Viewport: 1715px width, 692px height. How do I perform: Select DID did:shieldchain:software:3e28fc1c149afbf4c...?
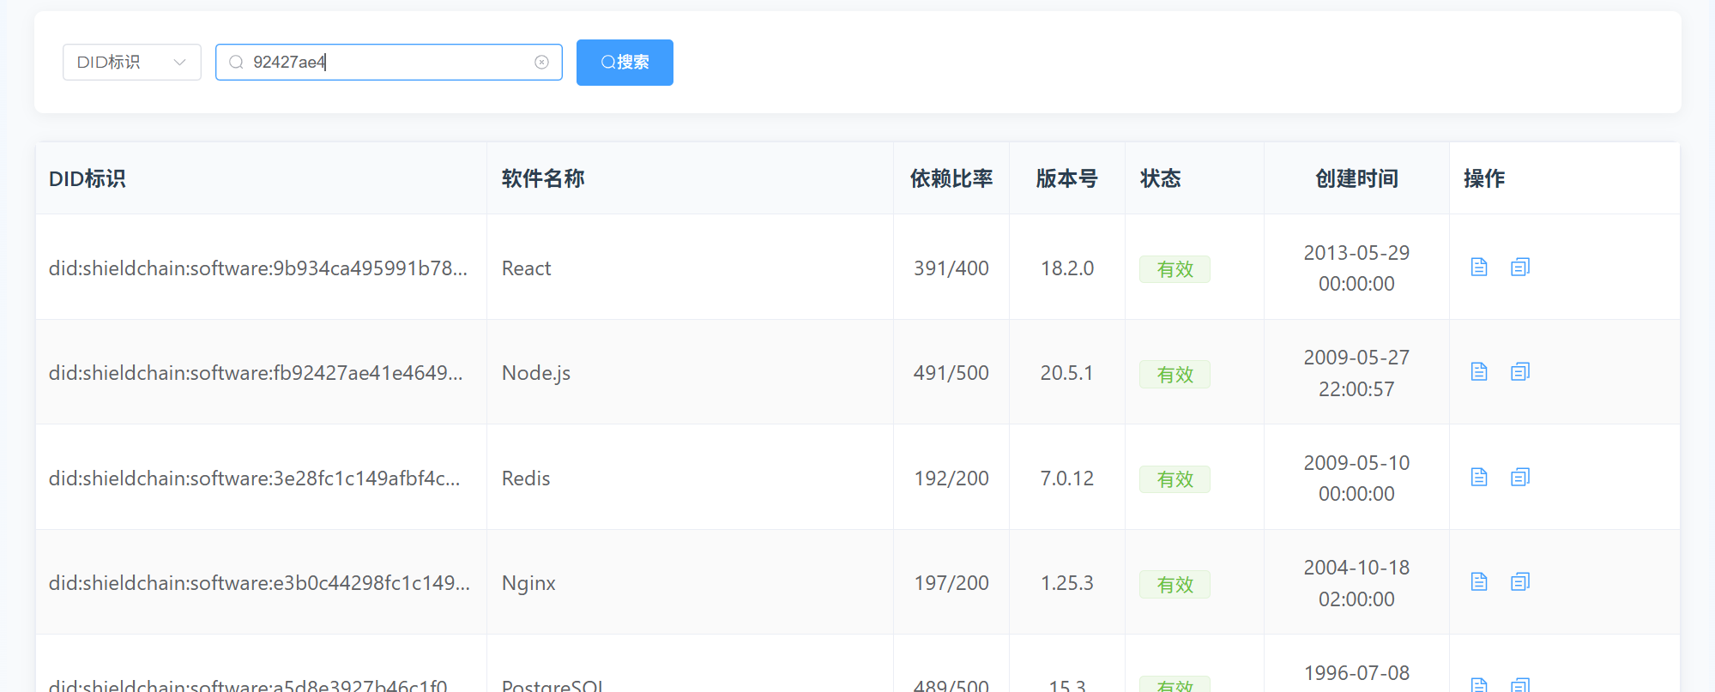(x=255, y=478)
